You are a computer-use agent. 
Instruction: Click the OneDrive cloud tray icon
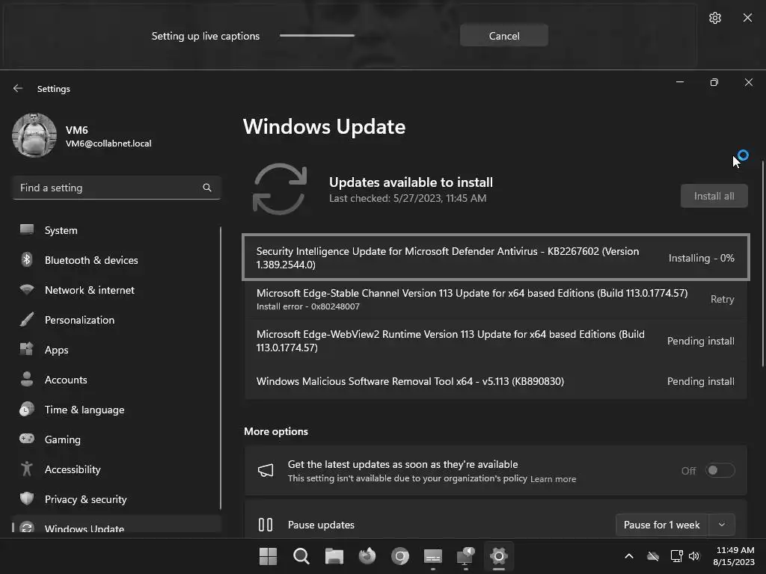tap(653, 556)
